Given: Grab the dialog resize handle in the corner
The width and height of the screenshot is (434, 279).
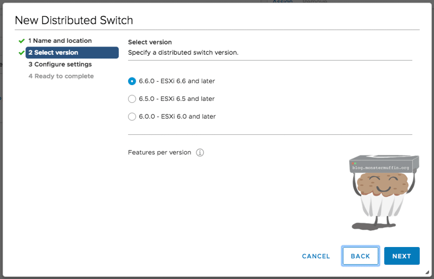Looking at the screenshot, I should pos(427,272).
